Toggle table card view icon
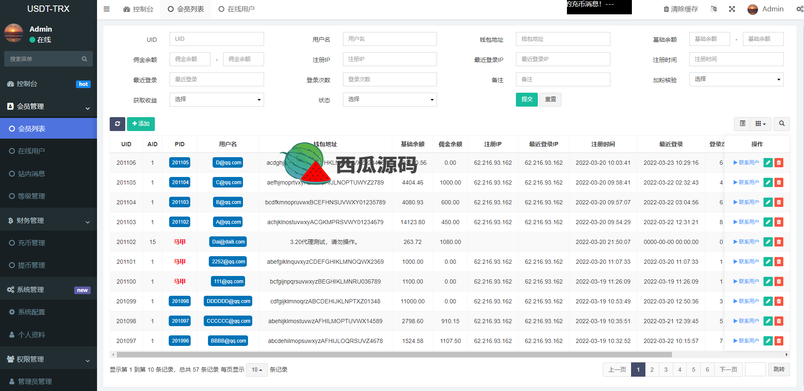Viewport: 804px width, 391px height. 742,123
